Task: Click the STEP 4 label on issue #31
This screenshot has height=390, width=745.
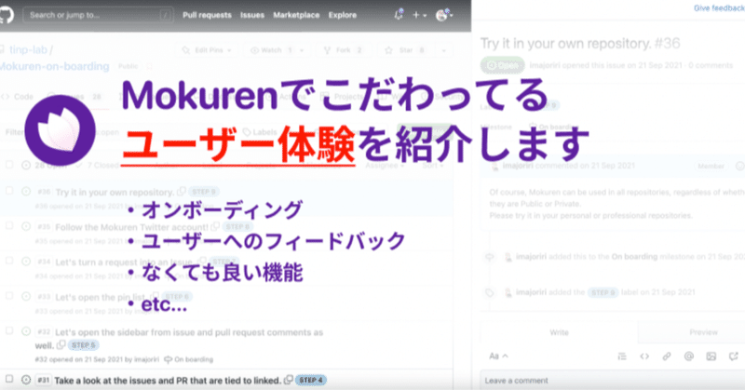Action: pyautogui.click(x=311, y=380)
